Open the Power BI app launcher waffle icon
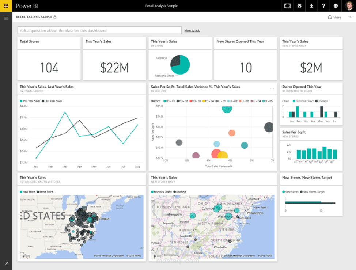This screenshot has height=270, width=356. point(6,6)
